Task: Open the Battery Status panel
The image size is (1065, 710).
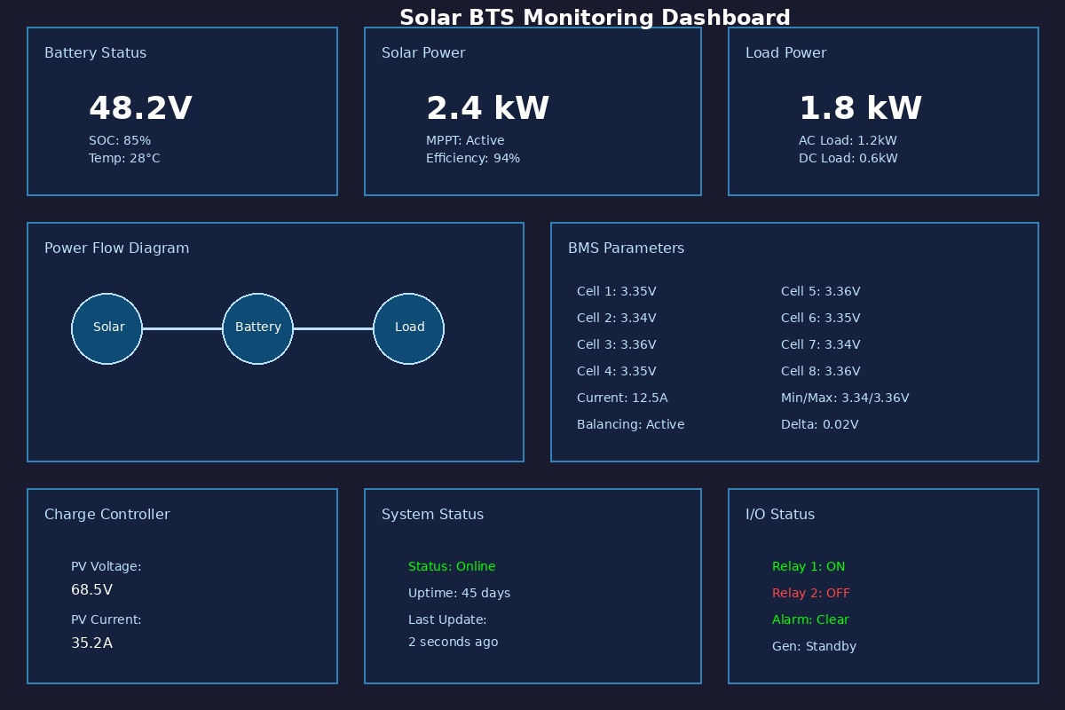Action: (x=95, y=53)
